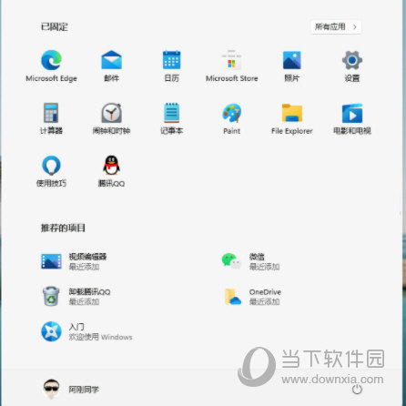Click 最近添加 text under 微信

pos(264,267)
